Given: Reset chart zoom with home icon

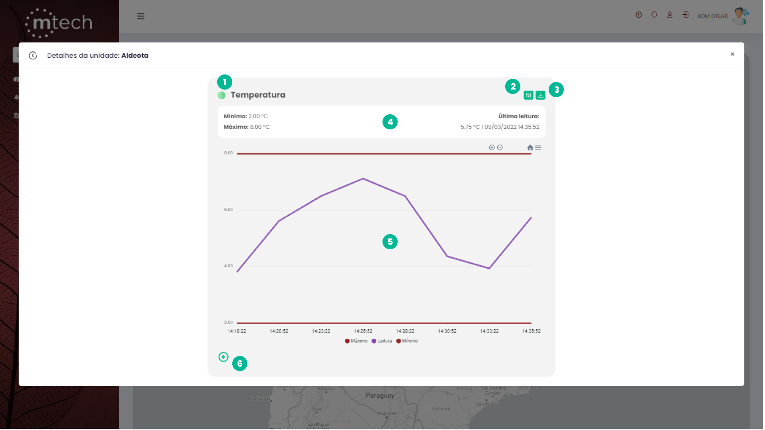Looking at the screenshot, I should 530,148.
